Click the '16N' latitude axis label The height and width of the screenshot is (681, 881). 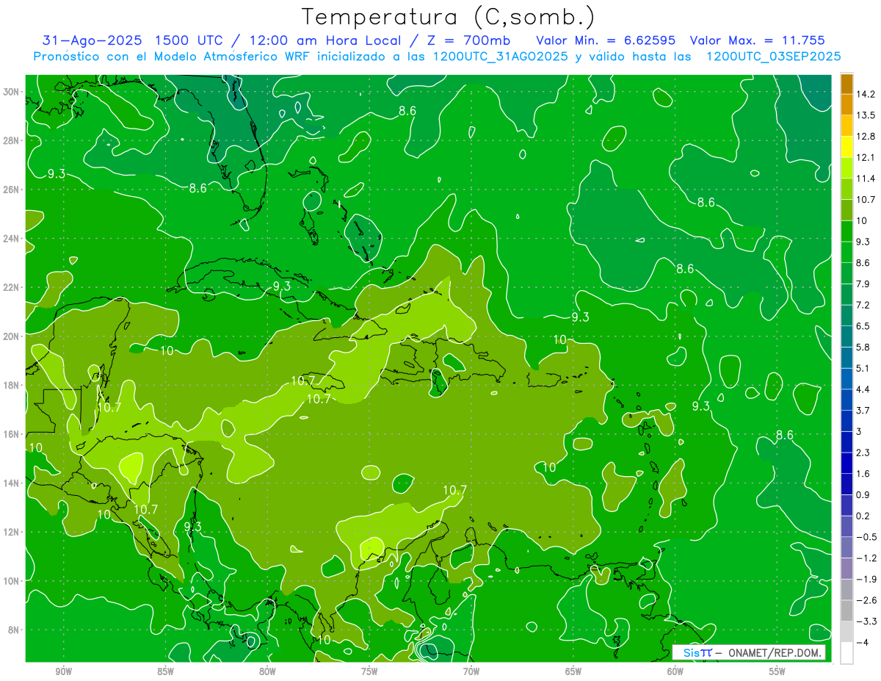pos(11,434)
